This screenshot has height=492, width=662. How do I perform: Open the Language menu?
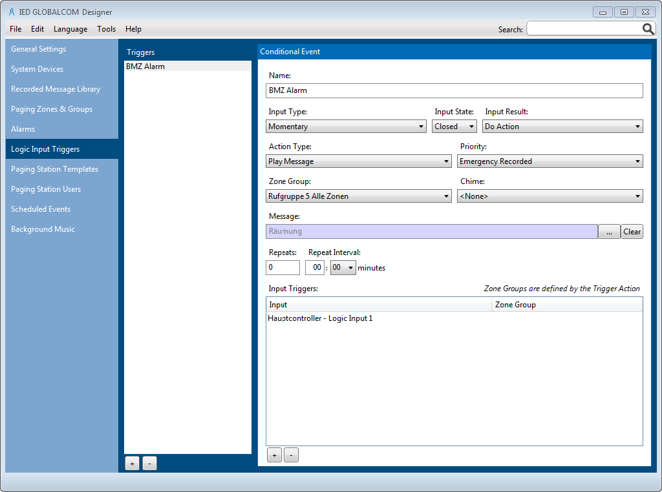pos(70,29)
